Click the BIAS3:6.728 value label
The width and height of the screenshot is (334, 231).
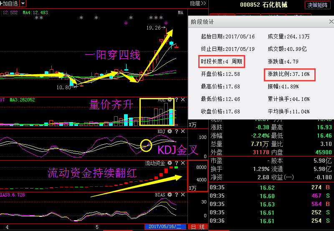tap(13, 195)
